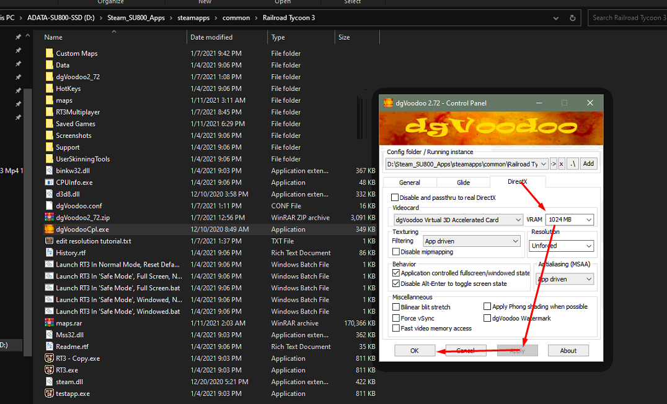
Task: Click the Safe Mode Windowed.bat file icon
Action: (50, 311)
